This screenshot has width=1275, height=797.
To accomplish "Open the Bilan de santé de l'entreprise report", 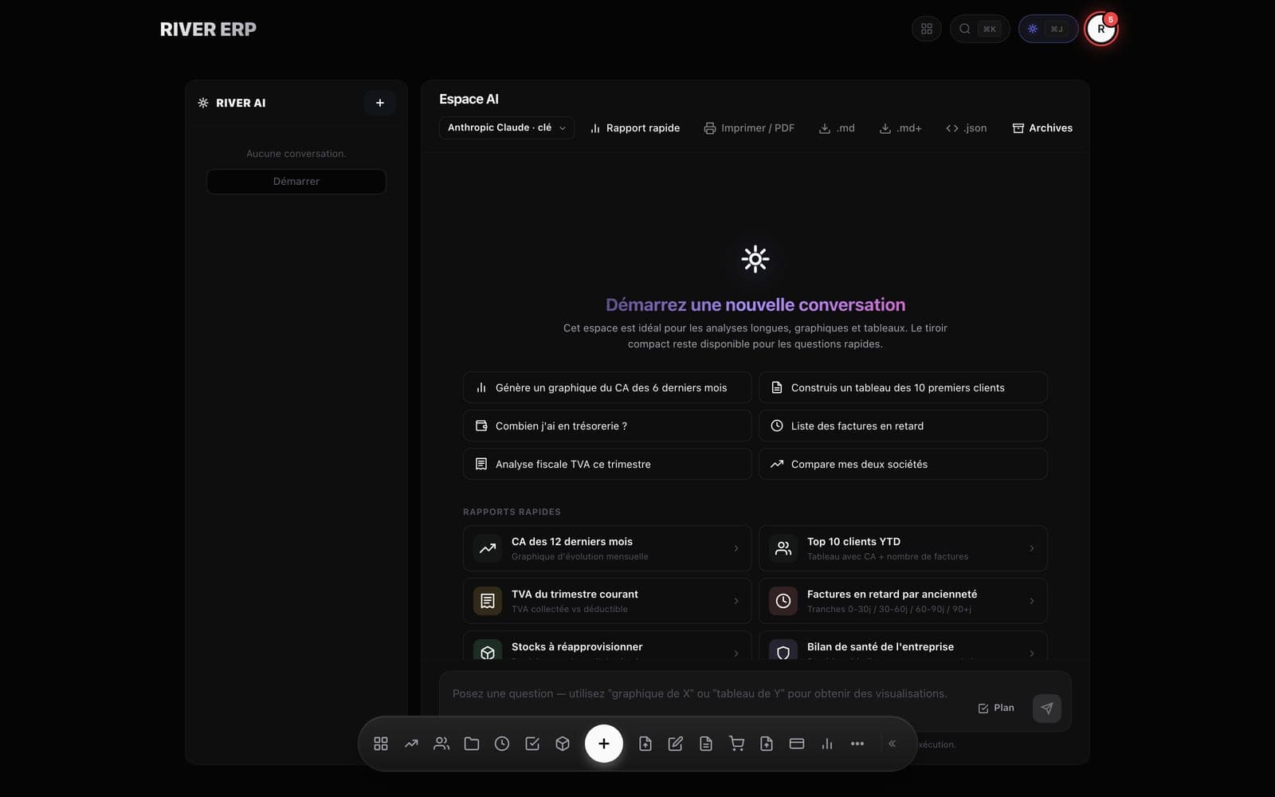I will pyautogui.click(x=903, y=646).
